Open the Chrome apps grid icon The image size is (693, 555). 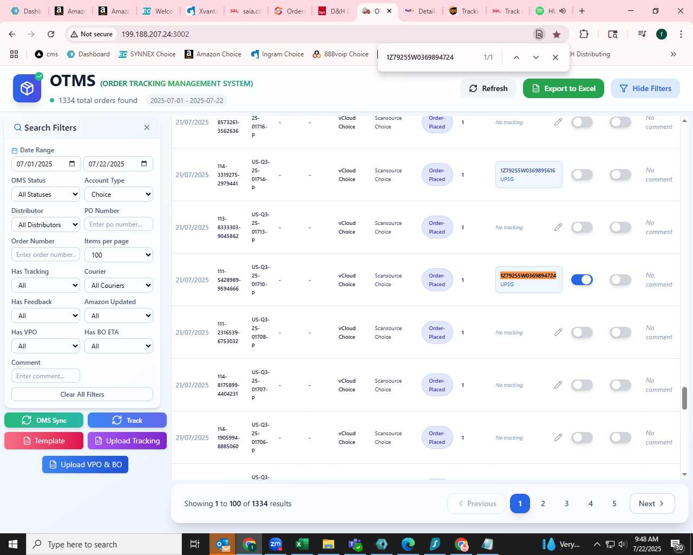pyautogui.click(x=14, y=54)
